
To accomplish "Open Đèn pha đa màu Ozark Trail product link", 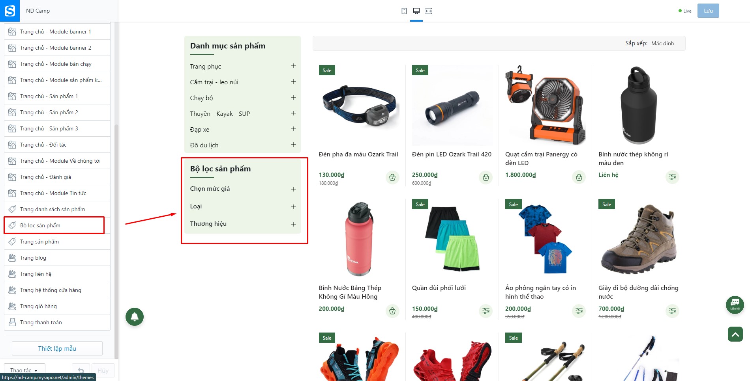I will click(358, 154).
